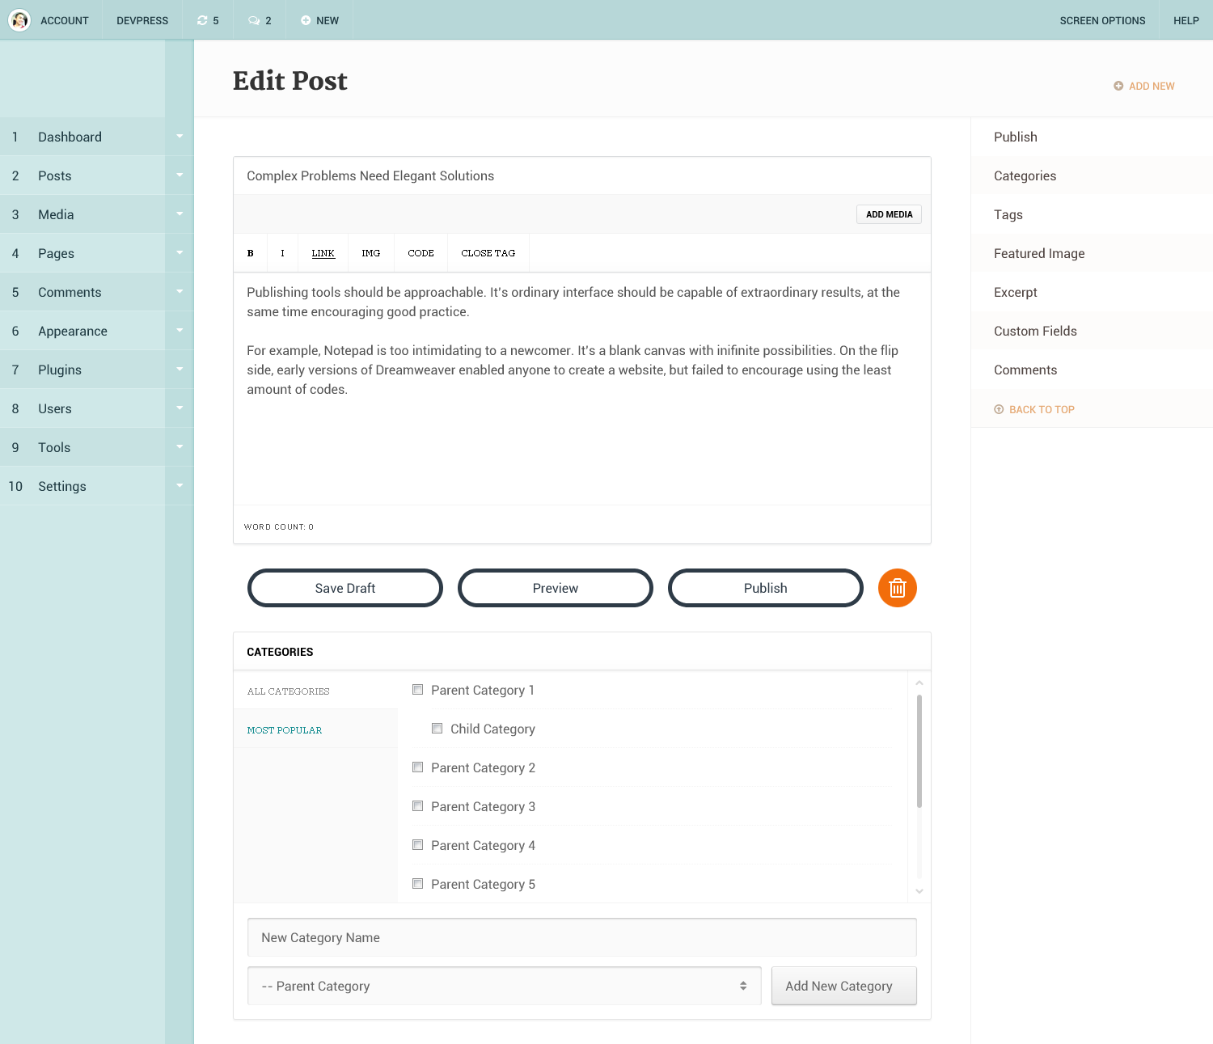
Task: Open the Dashboard sidebar item
Action: coord(82,137)
